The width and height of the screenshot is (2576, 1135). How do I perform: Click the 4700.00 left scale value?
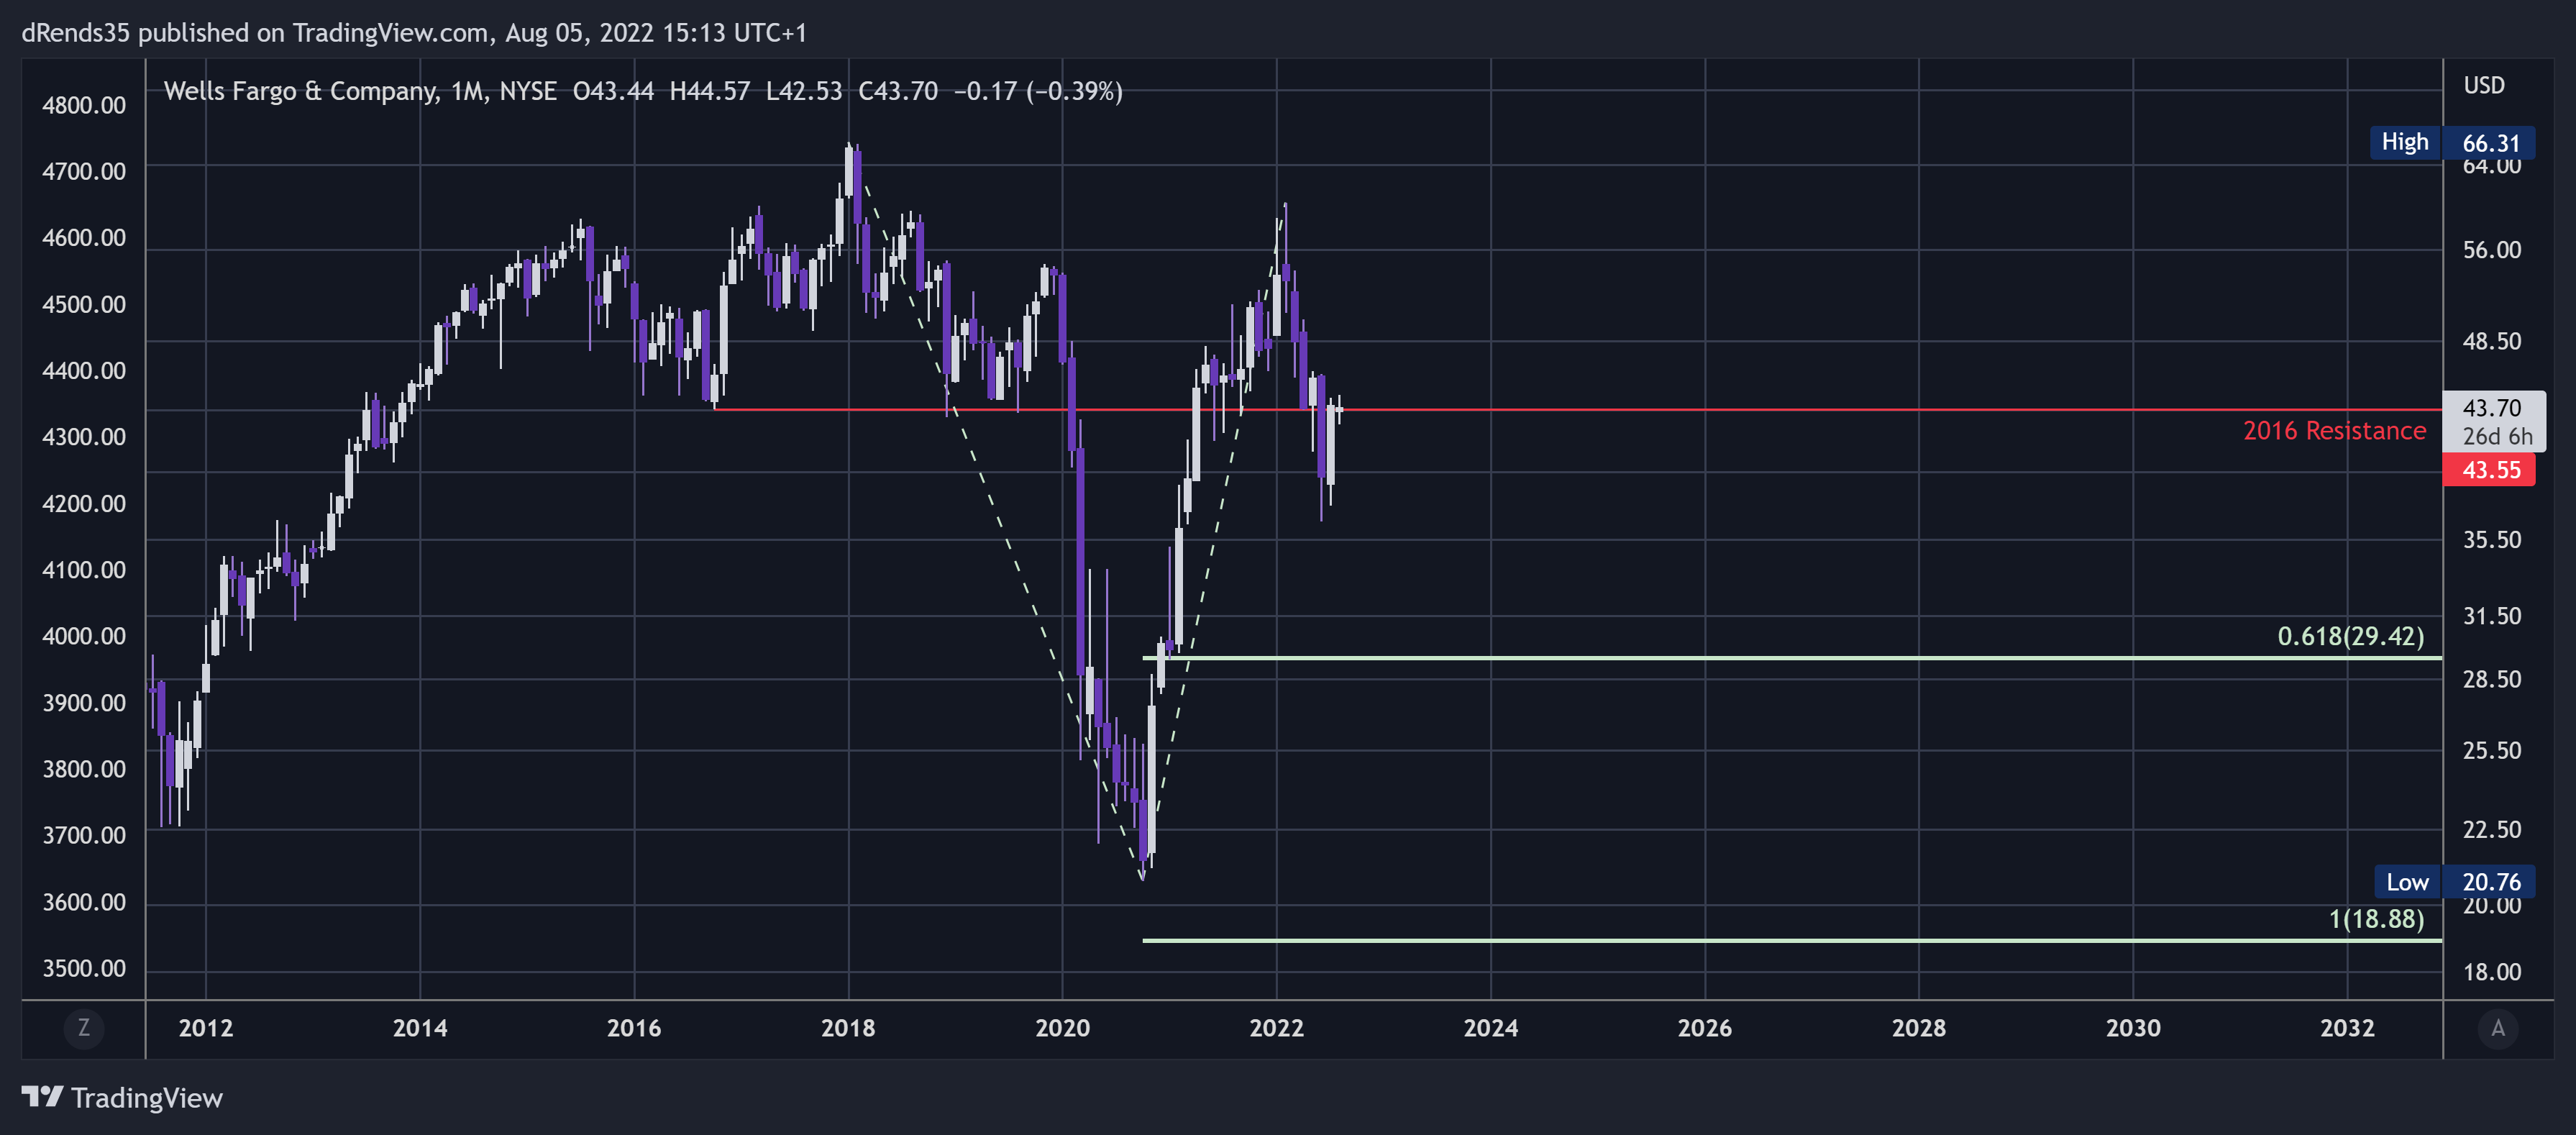84,171
